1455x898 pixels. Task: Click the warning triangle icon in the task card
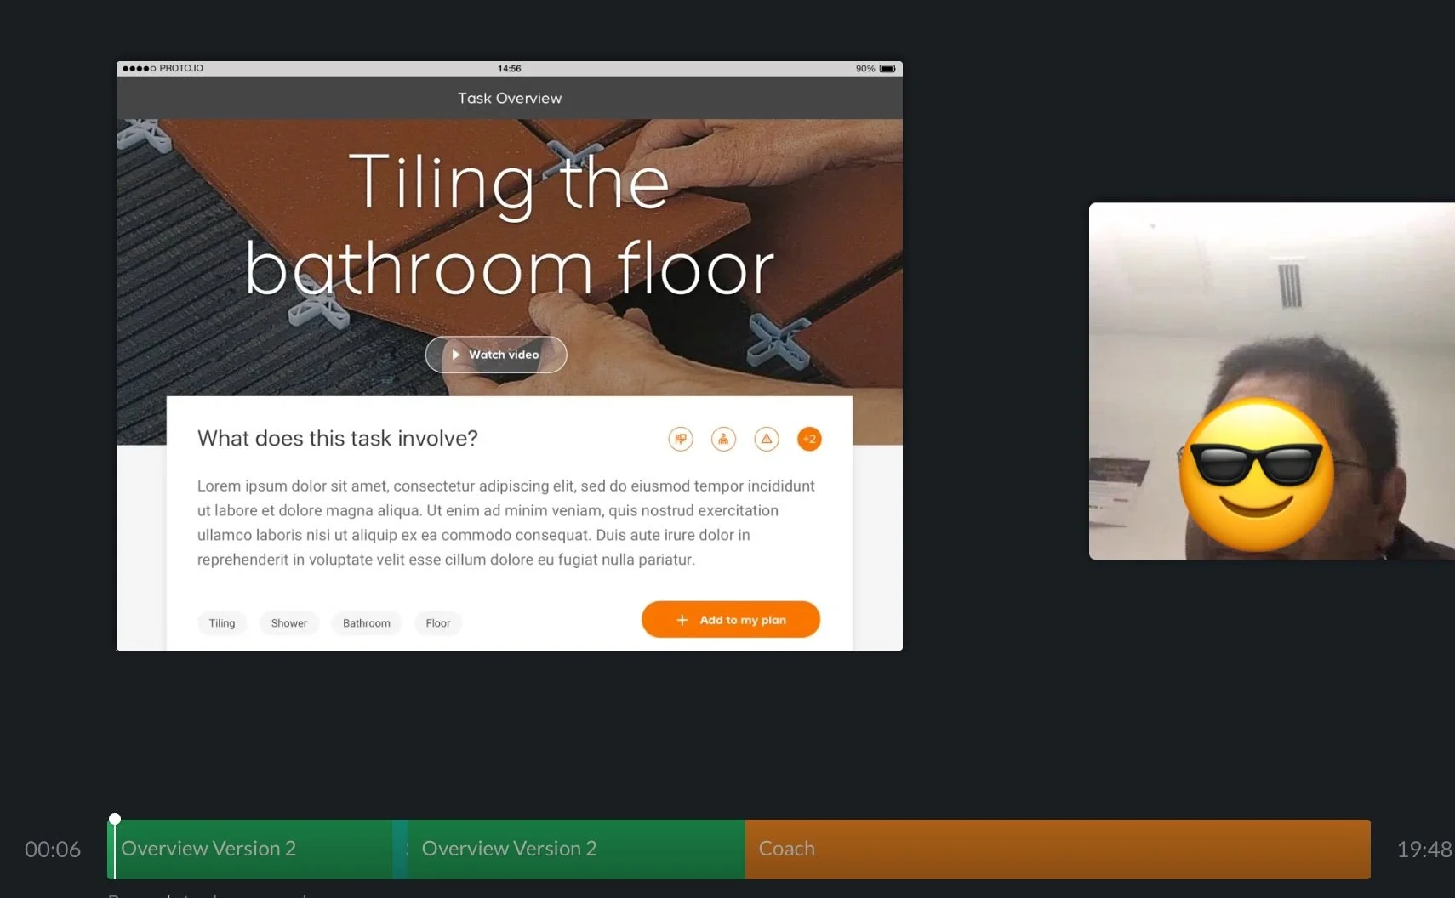[767, 439]
